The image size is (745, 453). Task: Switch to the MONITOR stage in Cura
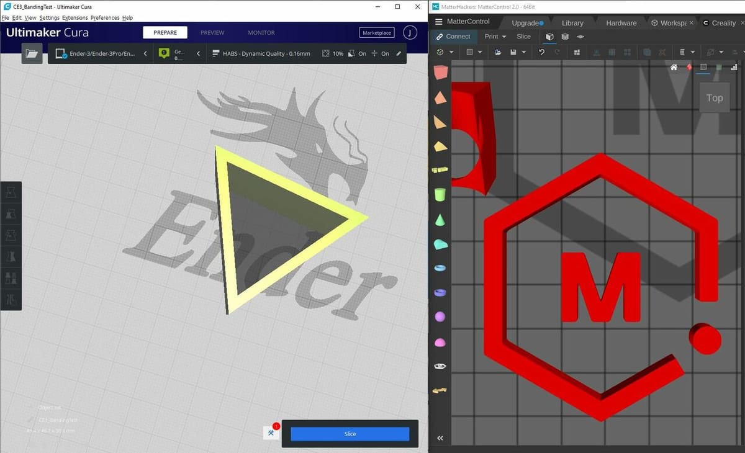(x=261, y=33)
